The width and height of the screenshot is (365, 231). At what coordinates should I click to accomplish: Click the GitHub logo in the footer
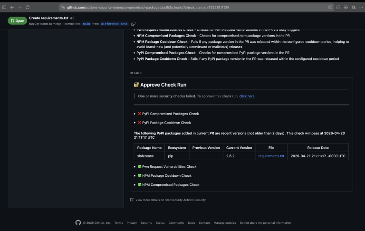(x=78, y=222)
